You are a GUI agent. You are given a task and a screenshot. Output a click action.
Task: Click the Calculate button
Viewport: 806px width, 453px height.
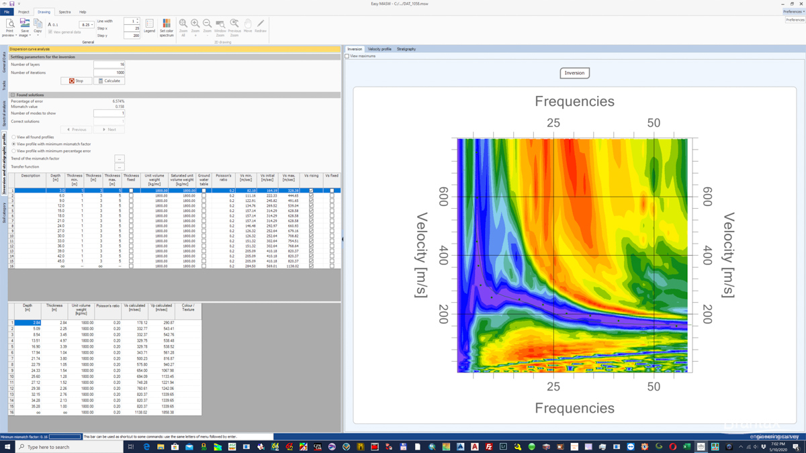(x=109, y=81)
